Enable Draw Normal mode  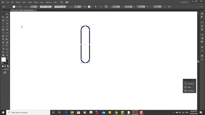point(3,69)
